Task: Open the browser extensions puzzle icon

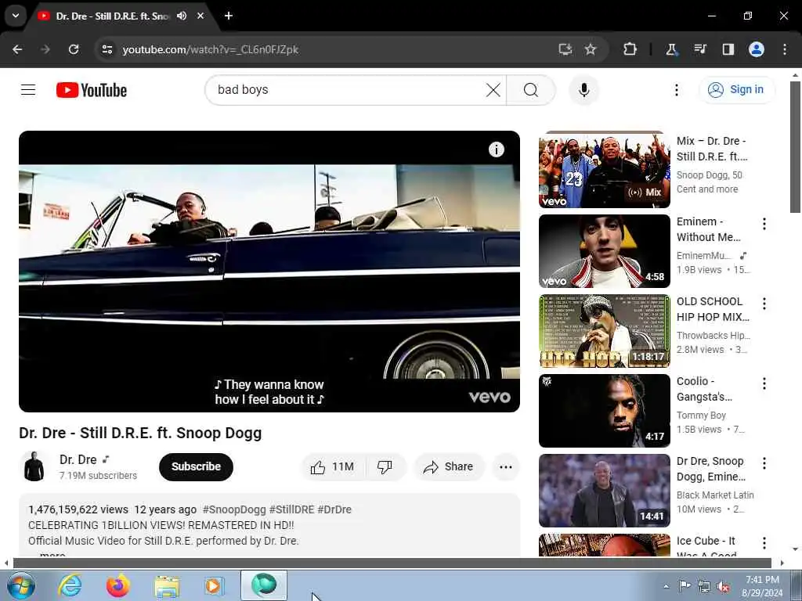Action: (630, 49)
